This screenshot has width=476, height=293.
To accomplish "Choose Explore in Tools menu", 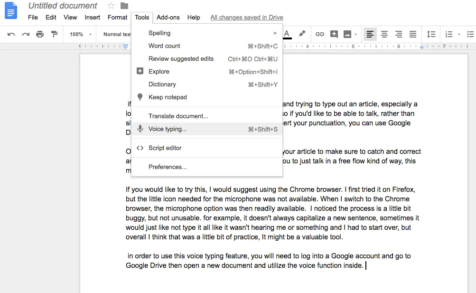I will coord(207,72).
